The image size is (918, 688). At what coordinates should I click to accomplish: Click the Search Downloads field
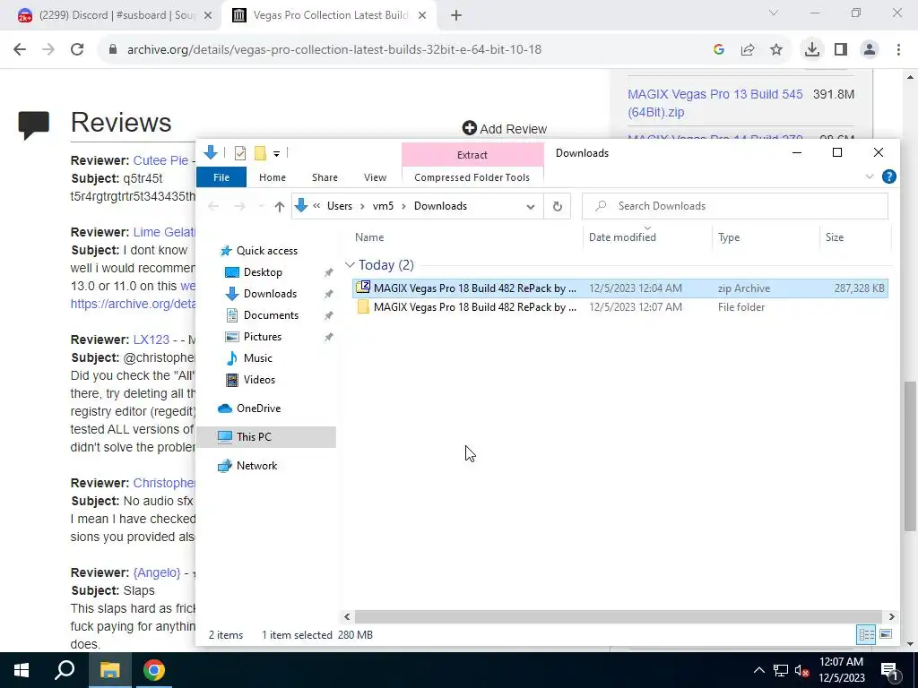pos(735,206)
